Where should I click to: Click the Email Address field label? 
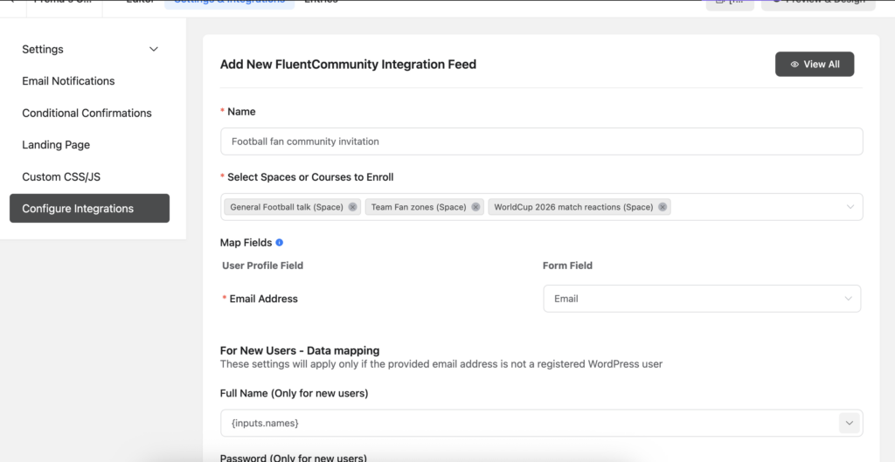(263, 299)
